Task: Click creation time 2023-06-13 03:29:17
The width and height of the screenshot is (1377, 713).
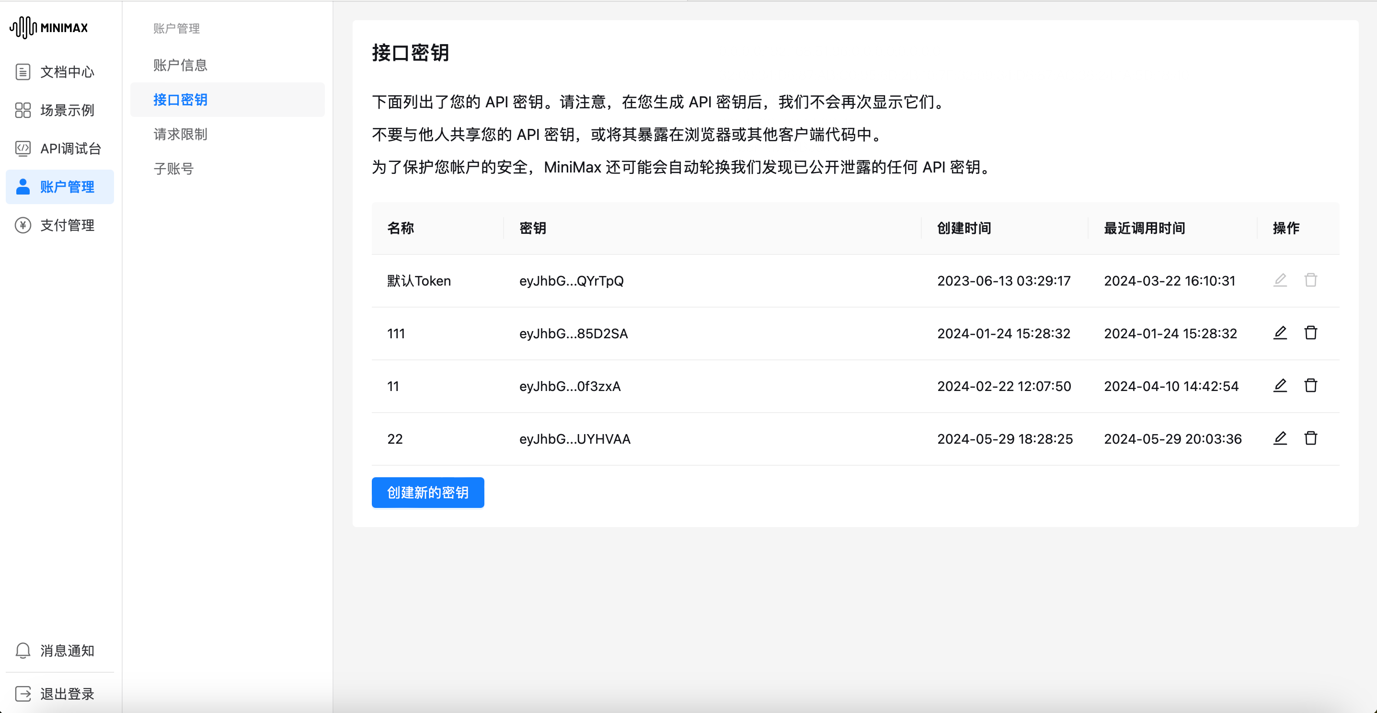Action: (1004, 281)
